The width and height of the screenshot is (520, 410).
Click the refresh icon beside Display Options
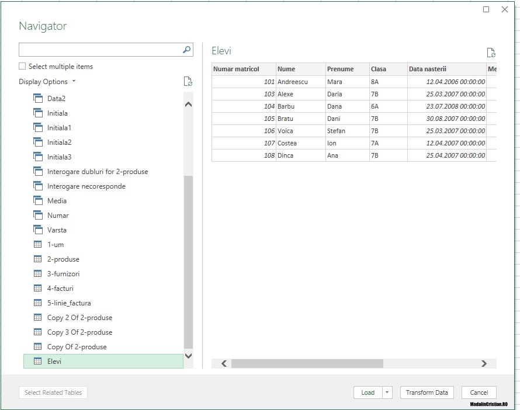(x=188, y=82)
